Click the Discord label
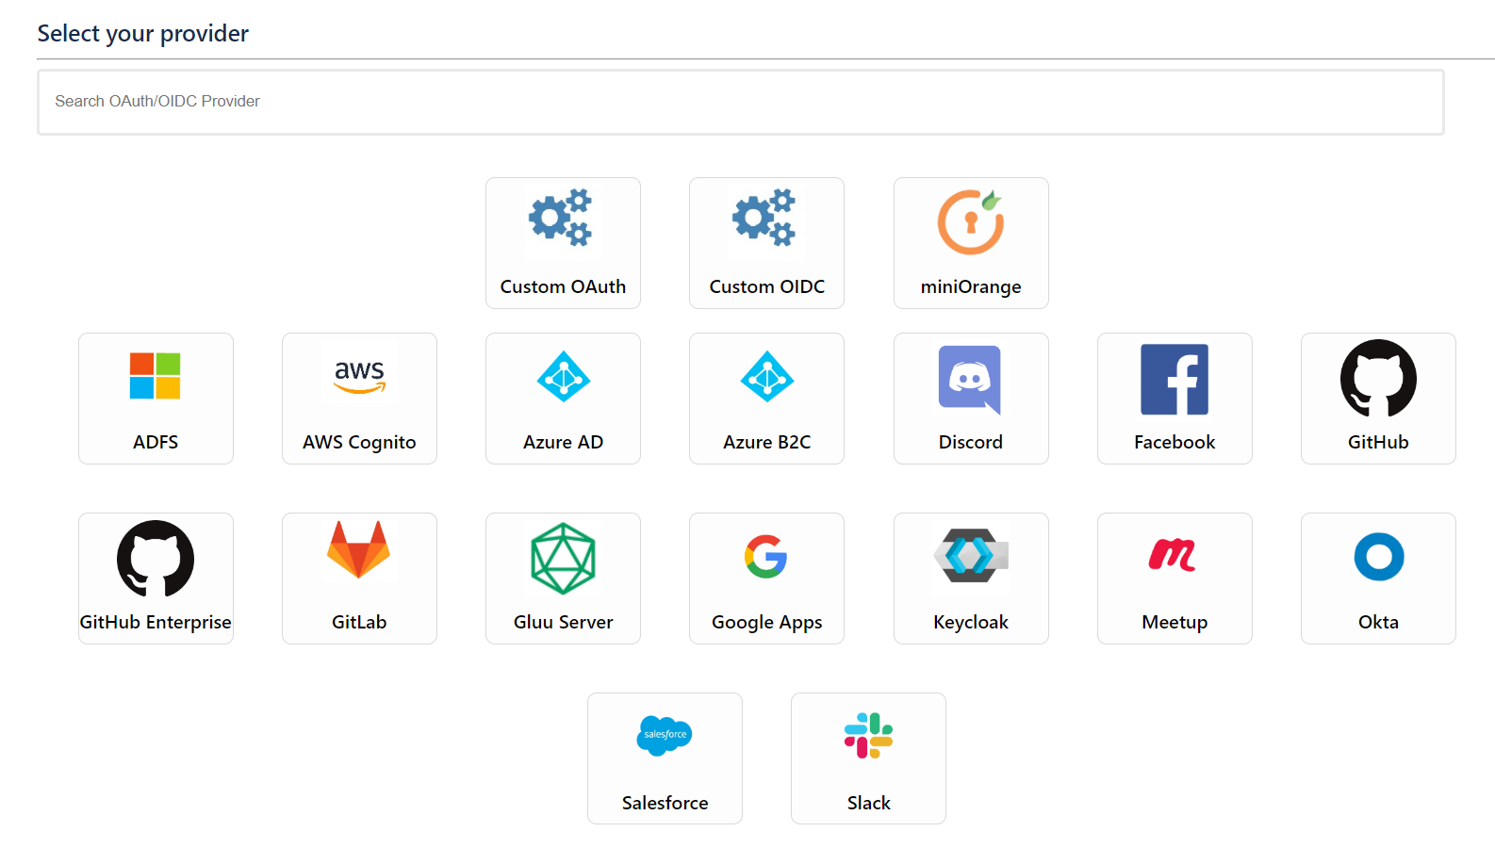This screenshot has height=848, width=1495. click(970, 442)
